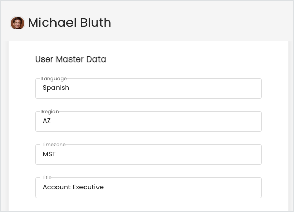Click the Account Executive title text
This screenshot has height=212, width=294.
pyautogui.click(x=73, y=187)
